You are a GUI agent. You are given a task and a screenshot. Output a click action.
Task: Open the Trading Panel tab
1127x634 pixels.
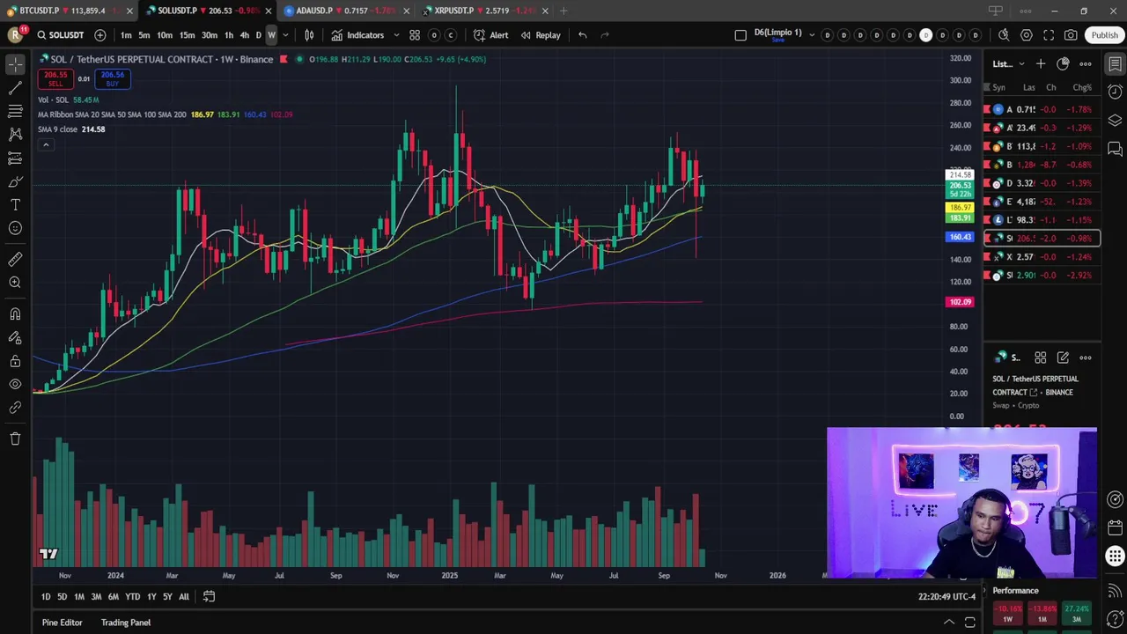tap(126, 623)
